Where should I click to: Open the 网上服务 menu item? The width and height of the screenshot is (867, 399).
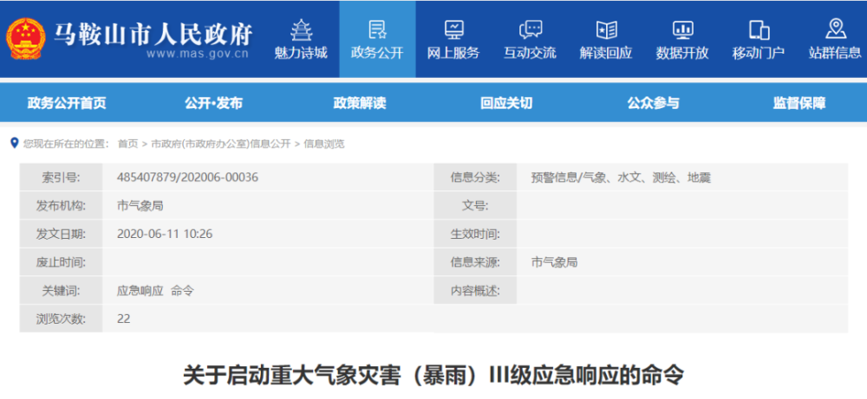(453, 53)
